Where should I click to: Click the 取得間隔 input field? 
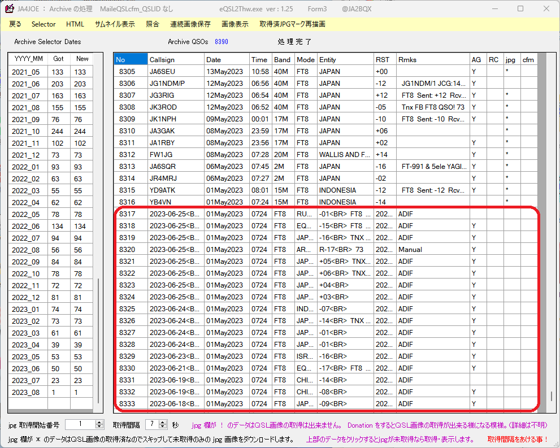click(x=153, y=424)
